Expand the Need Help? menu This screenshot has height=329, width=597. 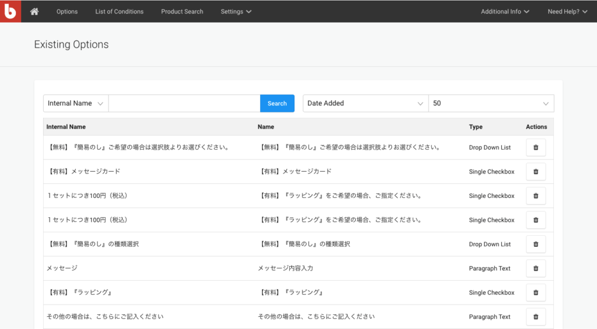click(x=567, y=12)
